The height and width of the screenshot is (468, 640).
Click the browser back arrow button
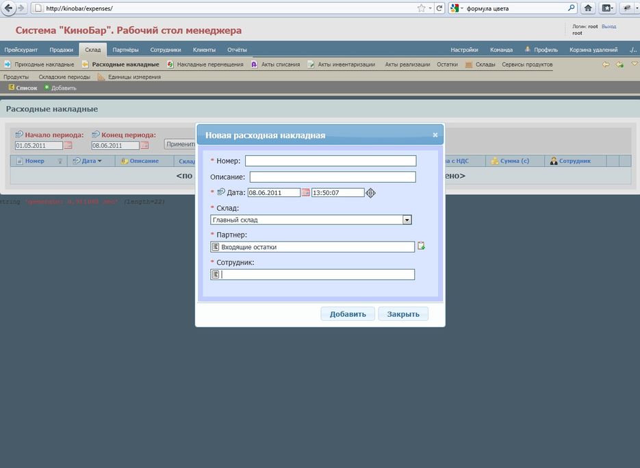[8, 8]
